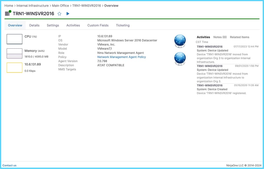264x169 pixels.
Task: Click the upper blue globe icon
Action: tap(180, 41)
